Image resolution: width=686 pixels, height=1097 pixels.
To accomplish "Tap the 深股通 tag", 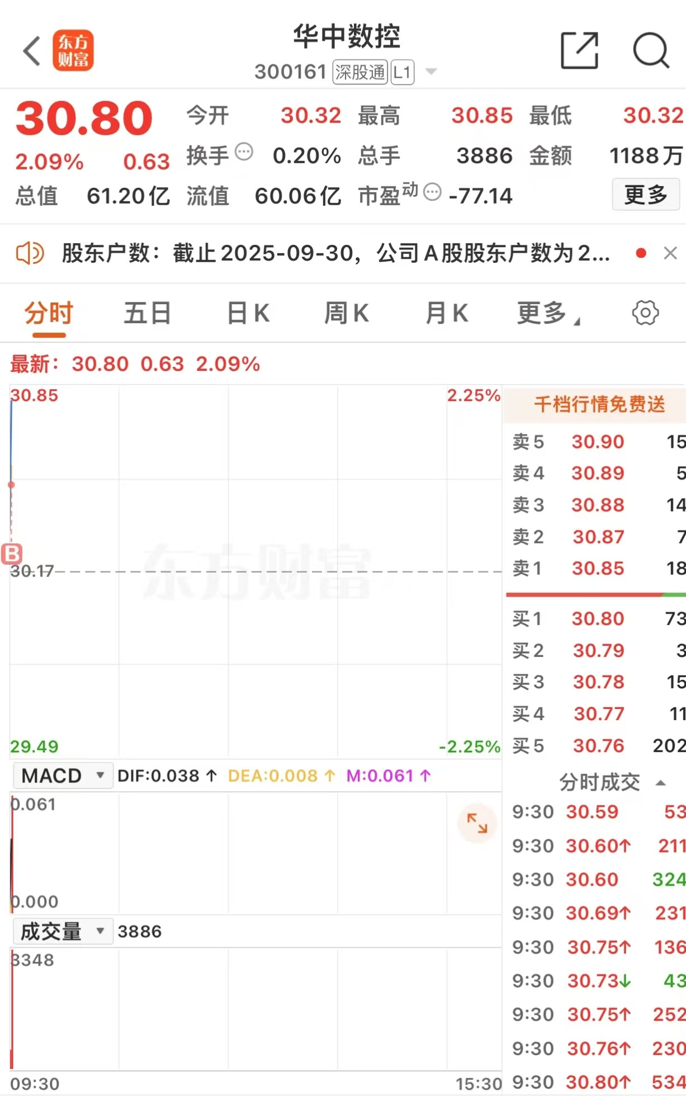I will [360, 72].
